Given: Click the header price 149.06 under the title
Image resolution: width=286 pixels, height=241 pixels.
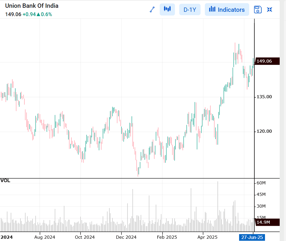Looking at the screenshot, I should 13,14.
